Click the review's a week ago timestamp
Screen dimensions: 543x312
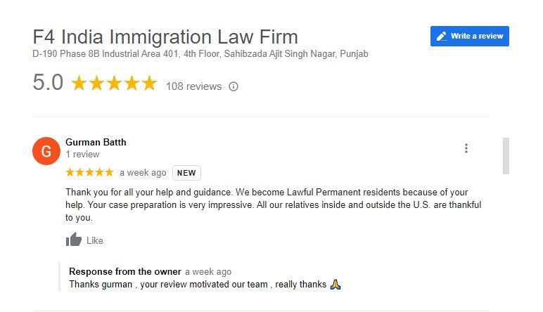tap(143, 173)
